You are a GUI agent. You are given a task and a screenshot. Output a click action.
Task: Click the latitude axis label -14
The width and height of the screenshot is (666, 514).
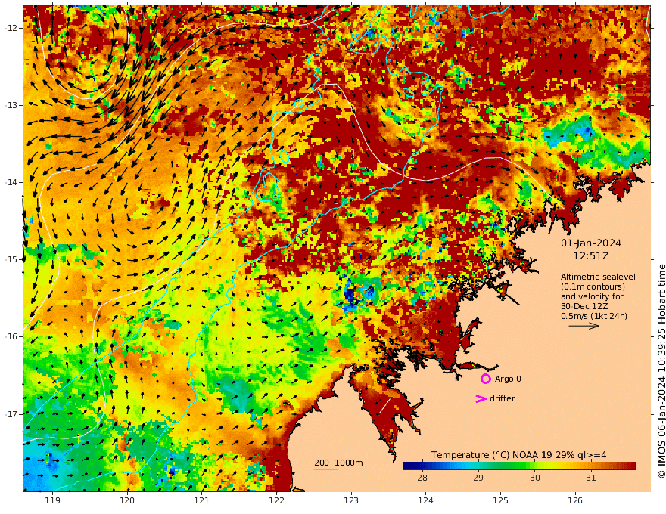pos(11,182)
